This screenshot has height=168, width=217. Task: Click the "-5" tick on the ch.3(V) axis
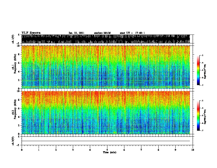click(x=18, y=145)
